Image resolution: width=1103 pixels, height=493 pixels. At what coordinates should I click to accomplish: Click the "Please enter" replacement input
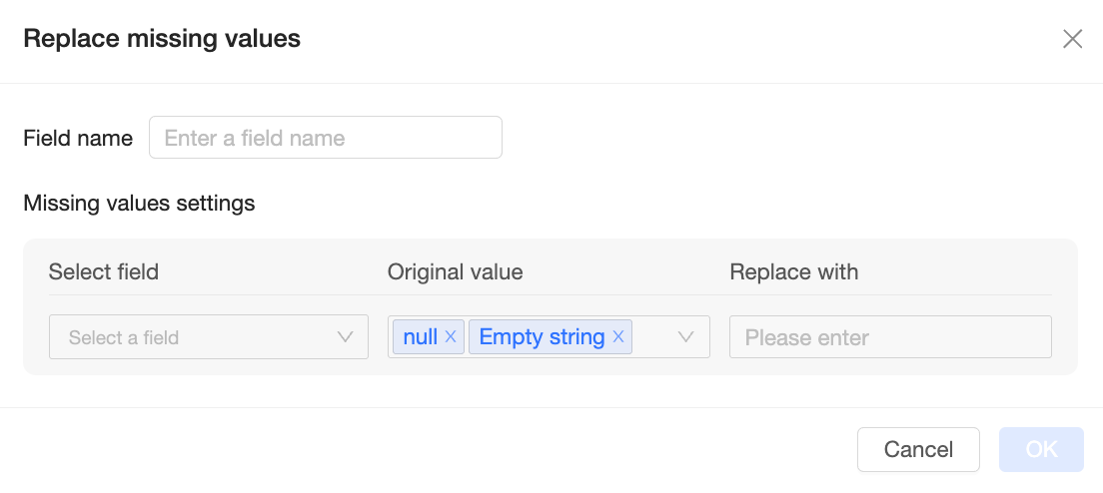tap(890, 337)
